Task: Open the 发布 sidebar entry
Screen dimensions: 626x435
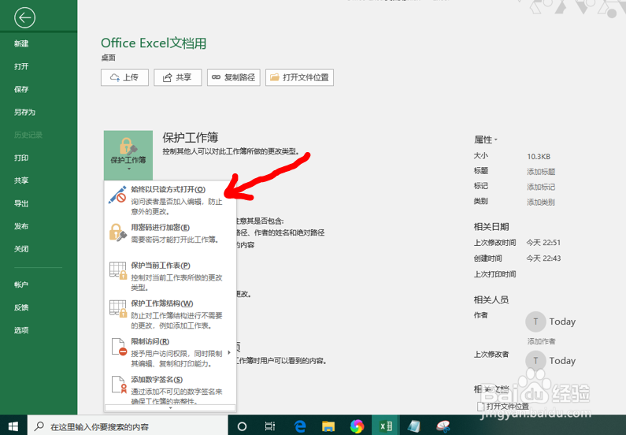Action: tap(21, 226)
